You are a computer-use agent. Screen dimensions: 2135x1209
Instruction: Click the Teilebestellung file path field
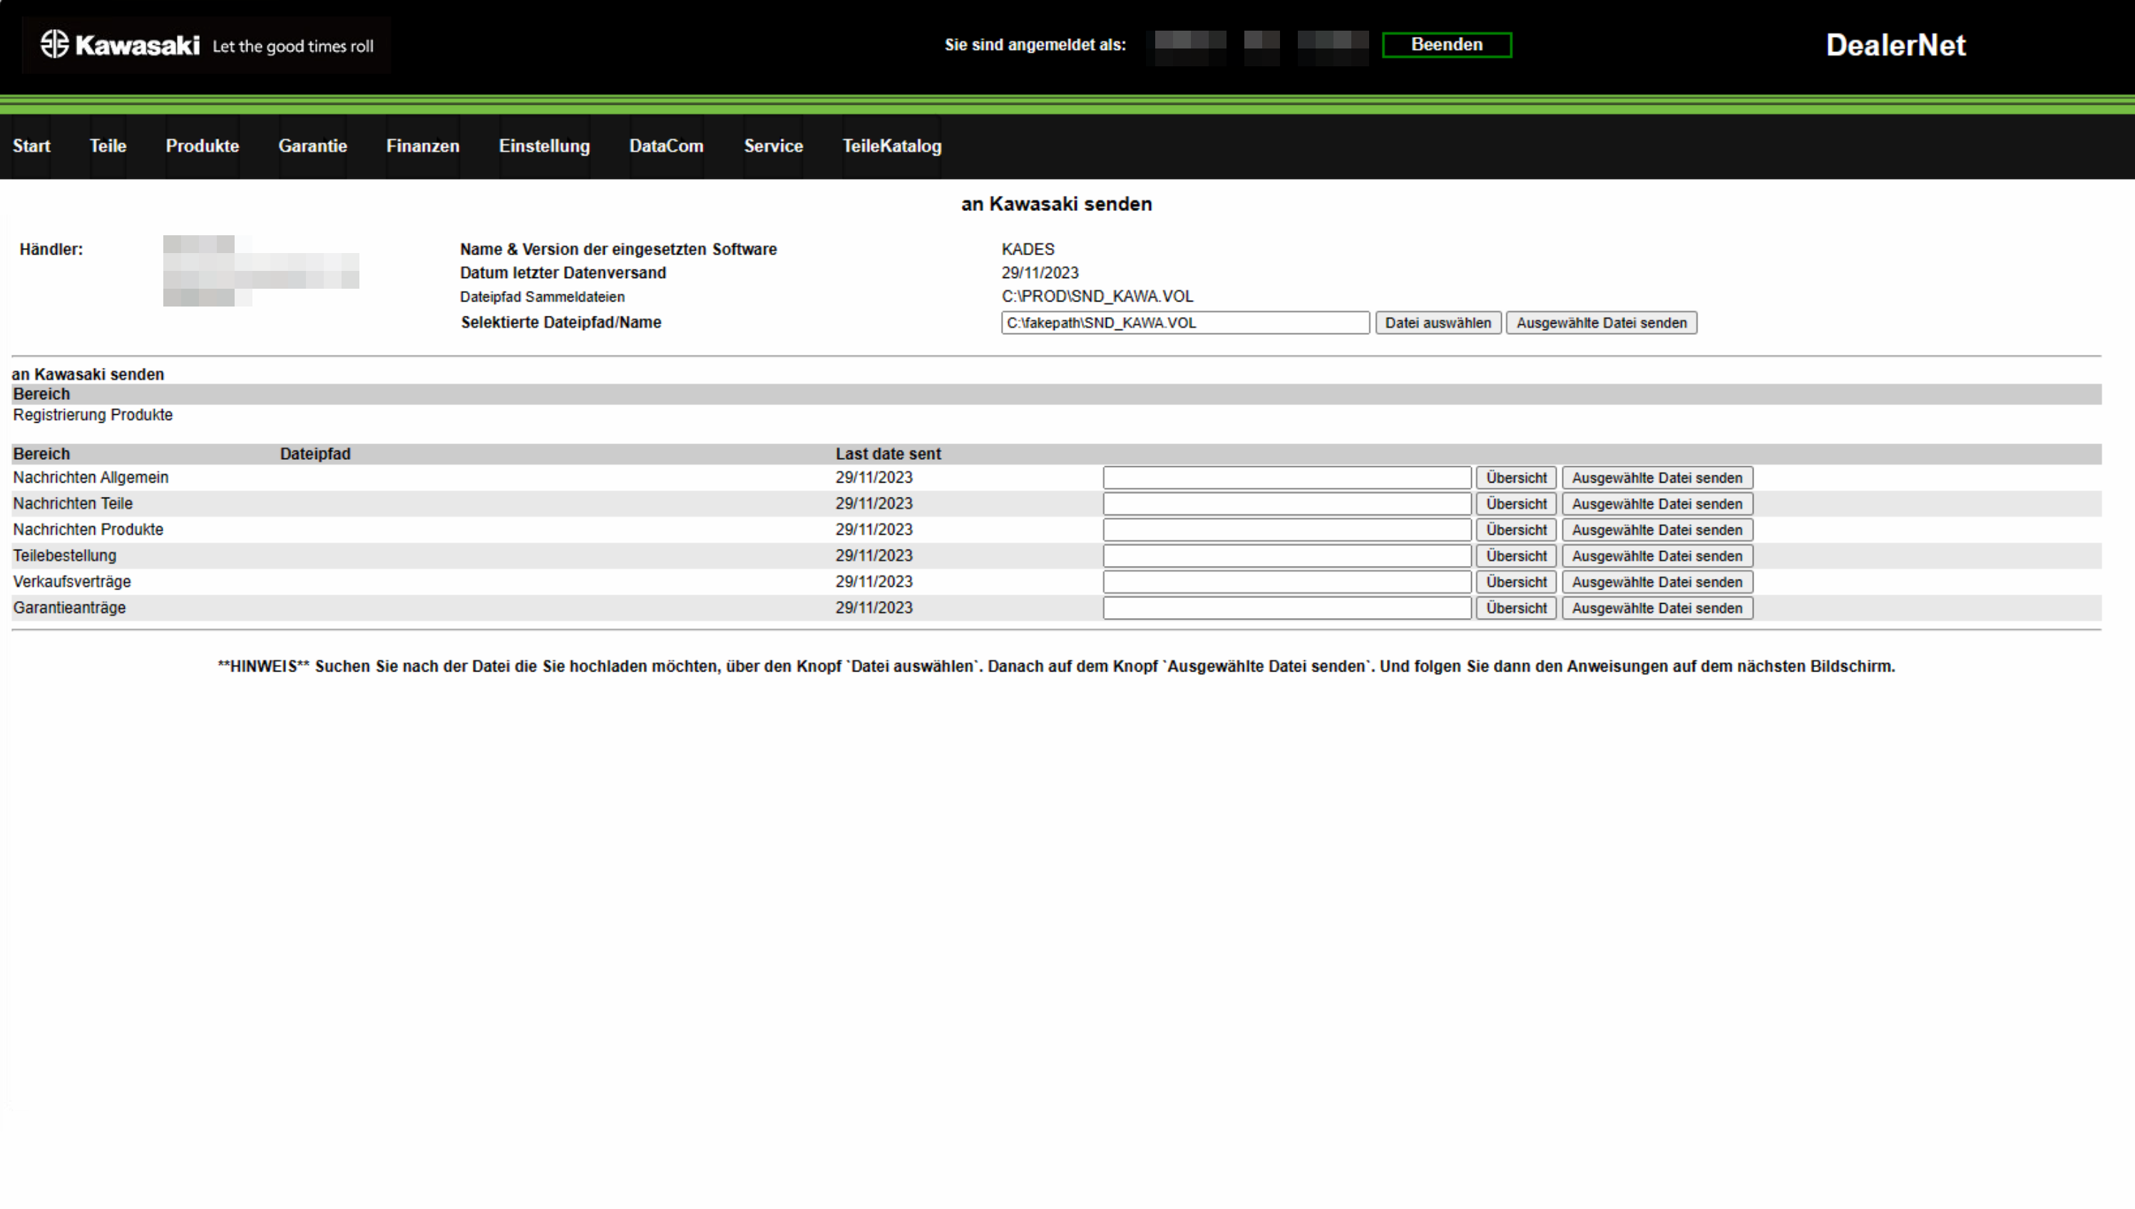point(1286,556)
